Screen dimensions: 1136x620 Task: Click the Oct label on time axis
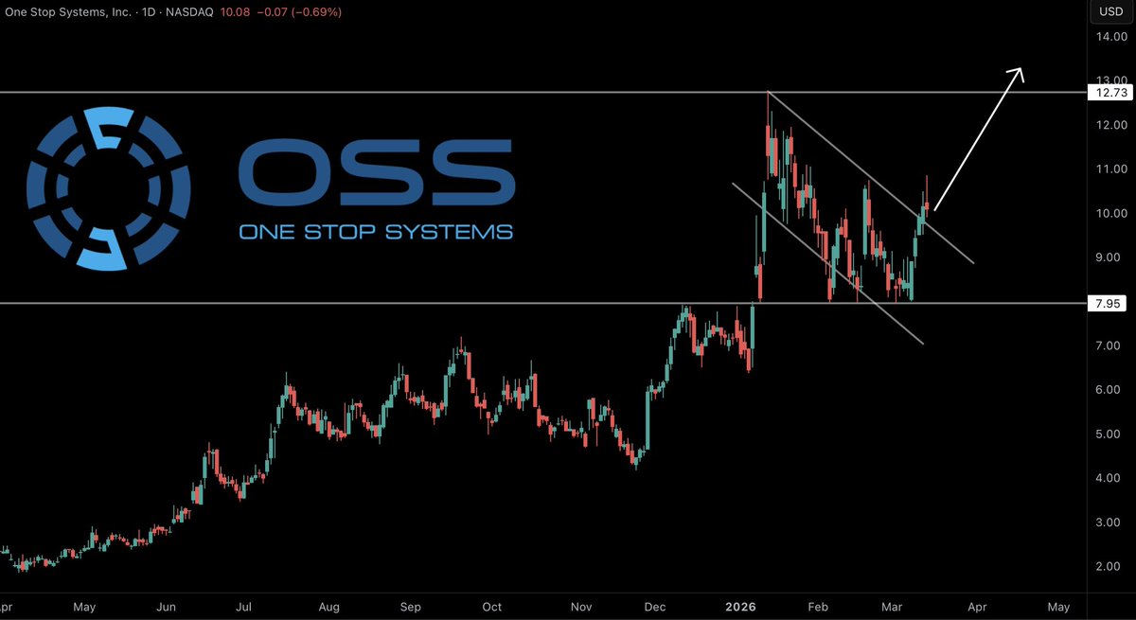491,607
